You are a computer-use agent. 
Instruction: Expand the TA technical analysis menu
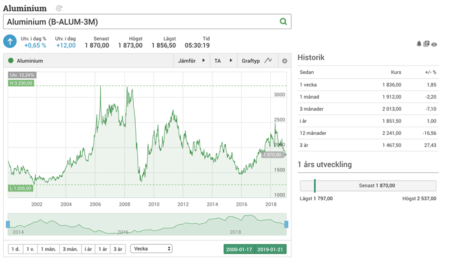[223, 61]
